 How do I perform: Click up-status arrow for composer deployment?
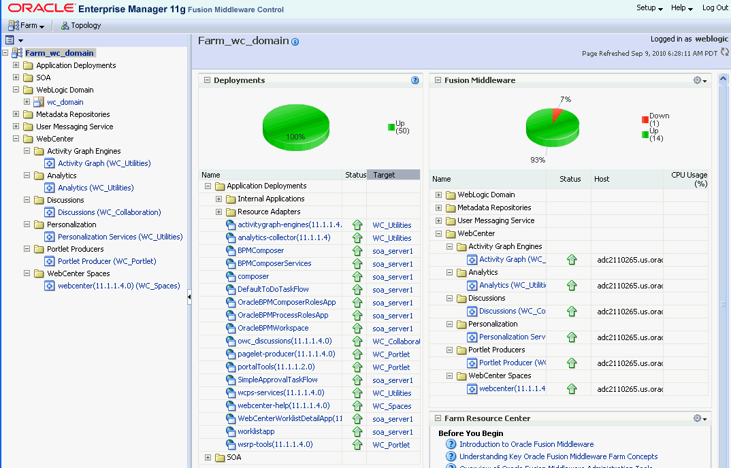(x=357, y=276)
